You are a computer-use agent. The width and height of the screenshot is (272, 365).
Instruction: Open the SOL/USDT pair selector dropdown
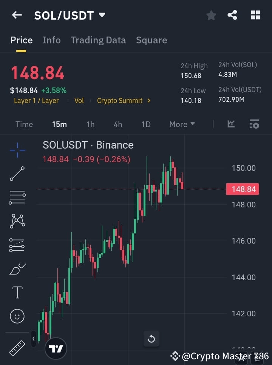click(102, 15)
